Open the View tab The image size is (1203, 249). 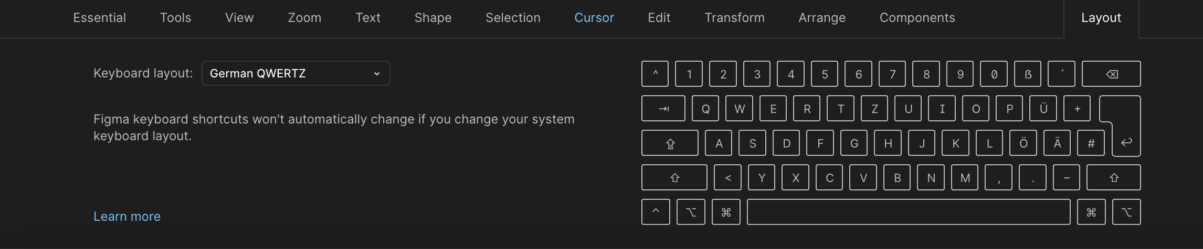239,18
